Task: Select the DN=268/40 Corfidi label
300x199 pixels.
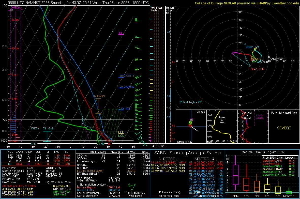Action: point(277,59)
